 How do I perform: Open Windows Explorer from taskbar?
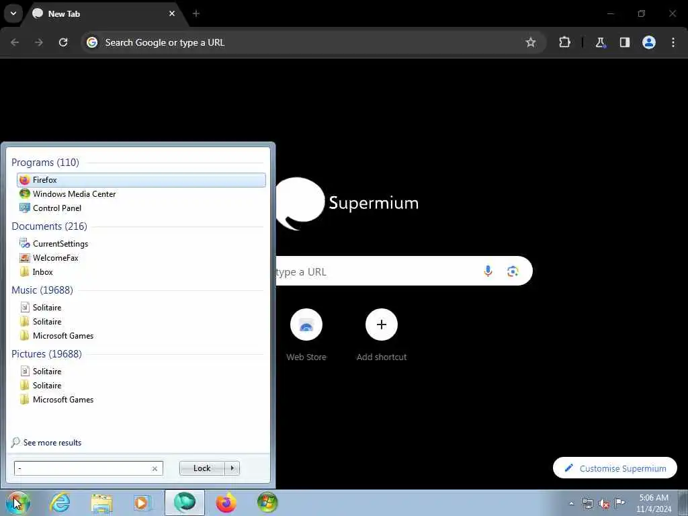[x=101, y=503]
